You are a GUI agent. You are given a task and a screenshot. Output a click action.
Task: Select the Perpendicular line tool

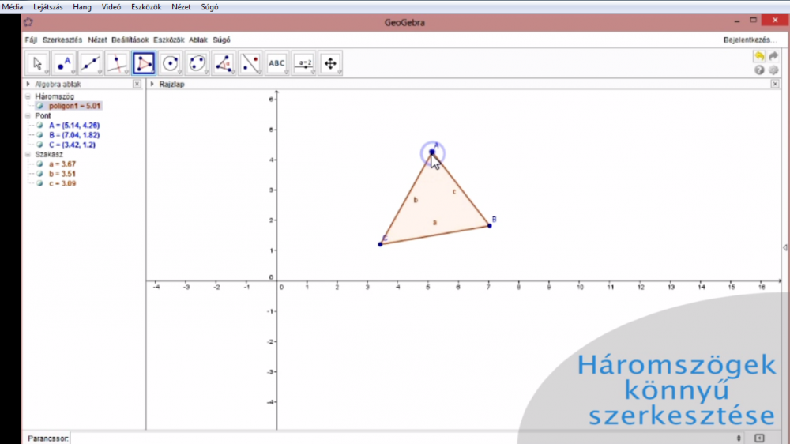click(x=117, y=63)
